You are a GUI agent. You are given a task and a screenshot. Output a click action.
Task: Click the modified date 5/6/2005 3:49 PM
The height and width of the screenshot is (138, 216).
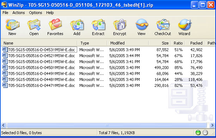[x=124, y=50]
